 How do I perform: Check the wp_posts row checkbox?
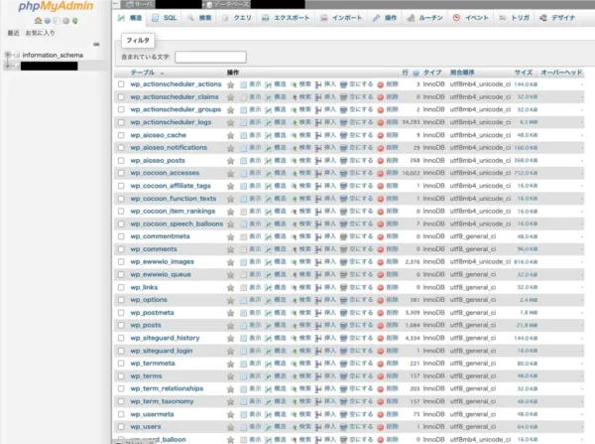pyautogui.click(x=121, y=326)
